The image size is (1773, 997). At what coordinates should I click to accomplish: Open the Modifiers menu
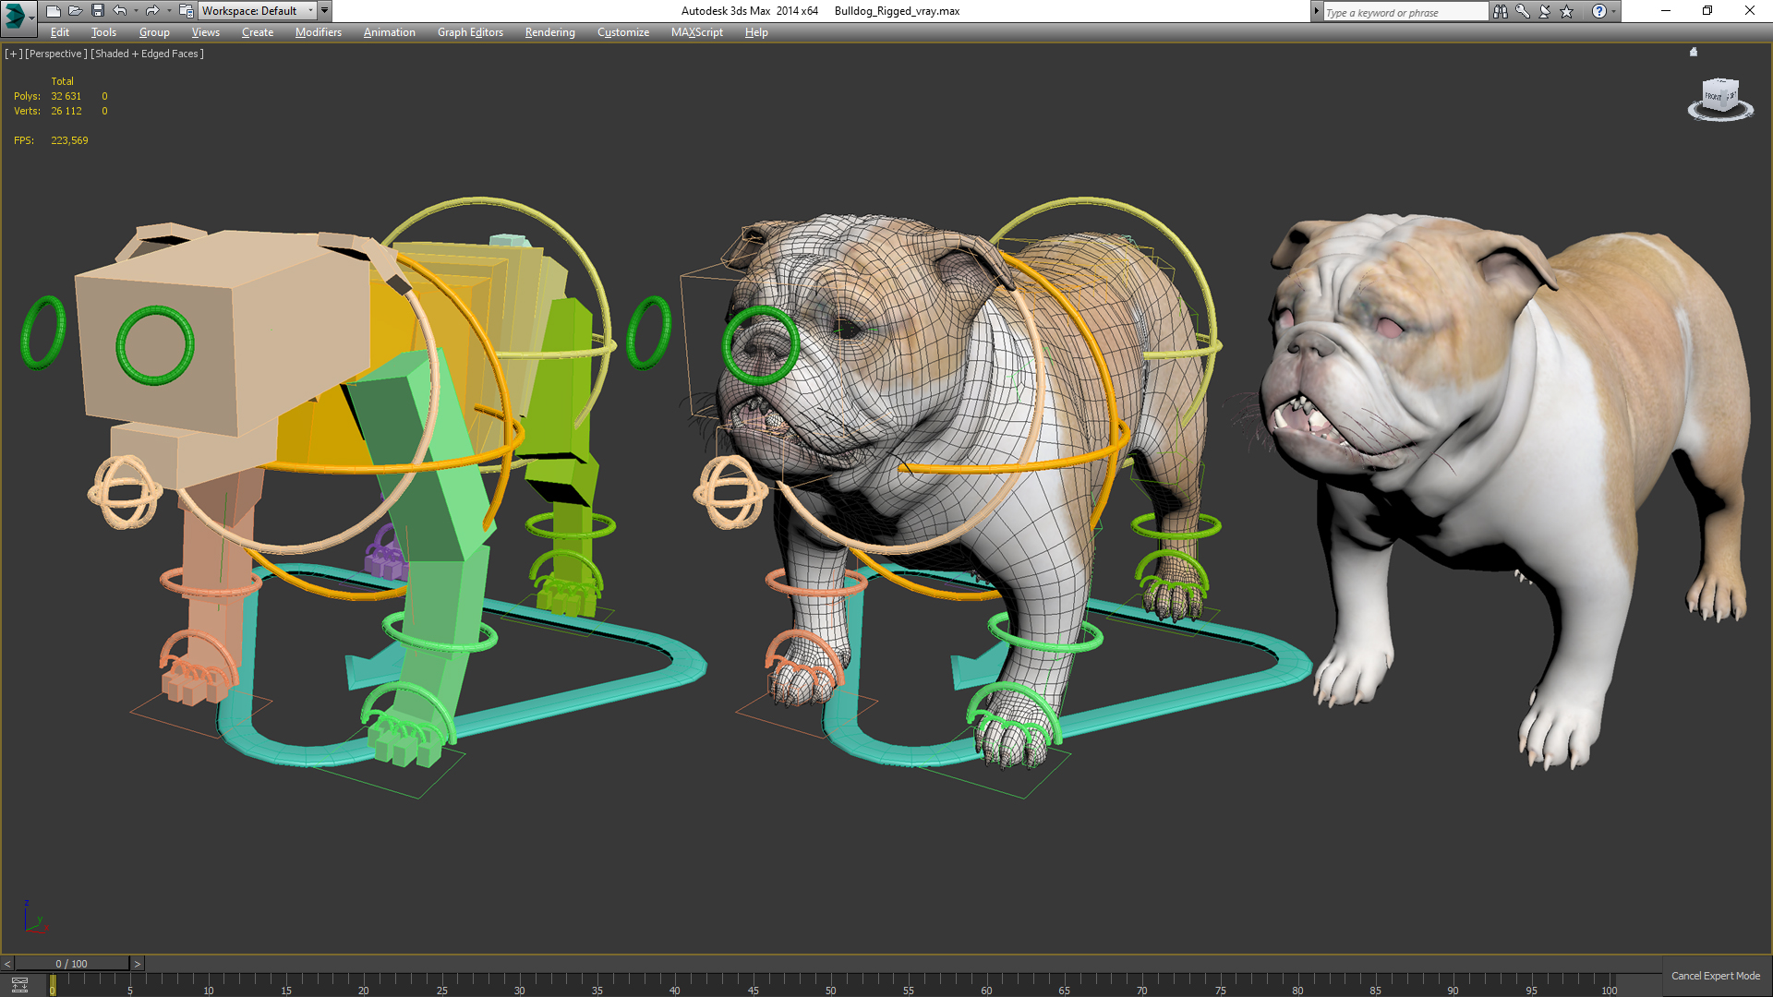[318, 32]
